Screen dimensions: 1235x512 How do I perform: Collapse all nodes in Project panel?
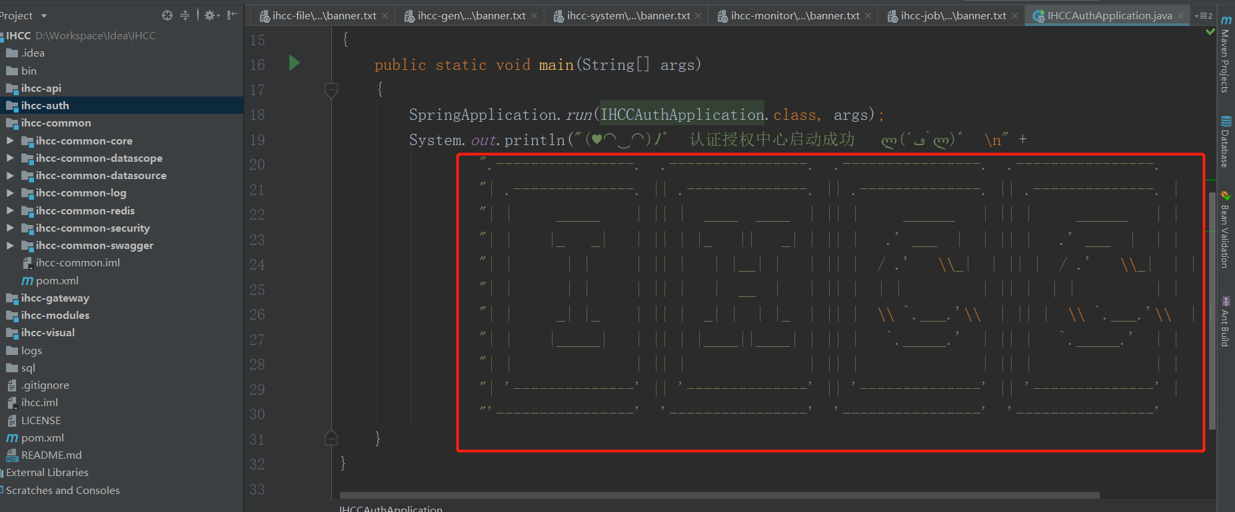185,15
